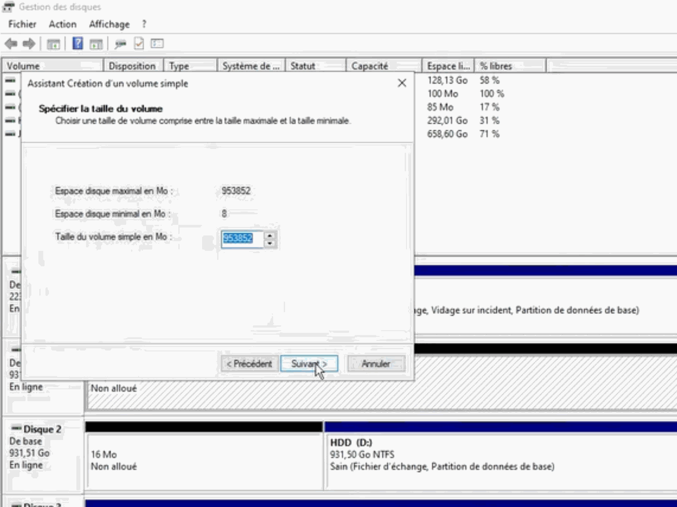Viewport: 677px width, 507px height.
Task: Sort the list by the Capacité column
Action: pos(383,66)
